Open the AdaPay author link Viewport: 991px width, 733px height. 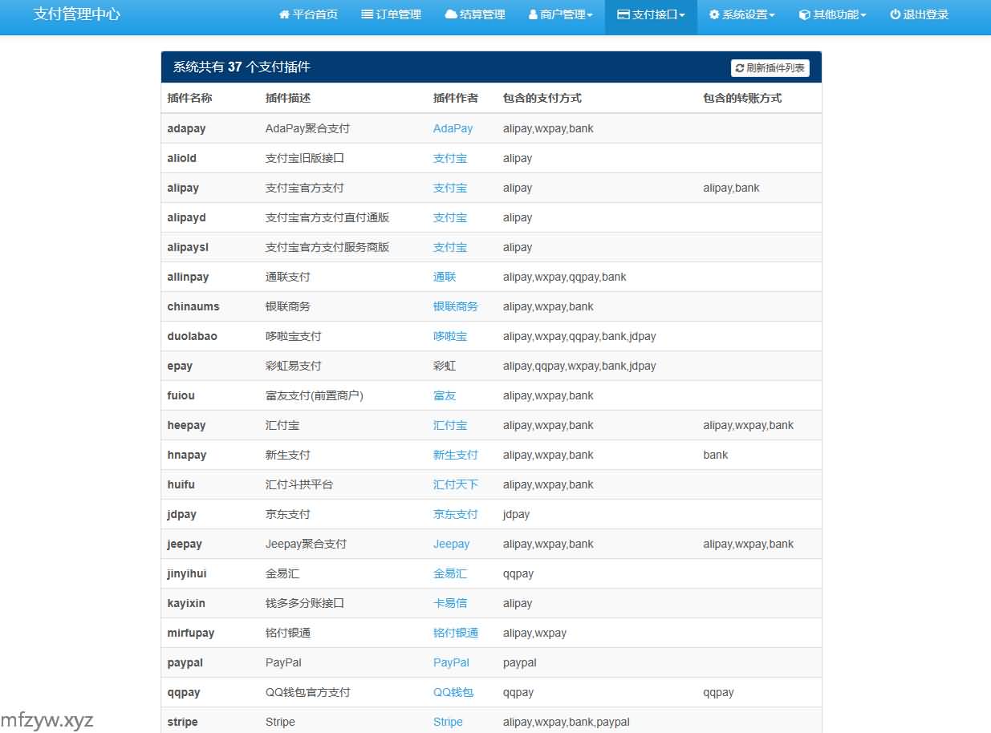(x=453, y=128)
